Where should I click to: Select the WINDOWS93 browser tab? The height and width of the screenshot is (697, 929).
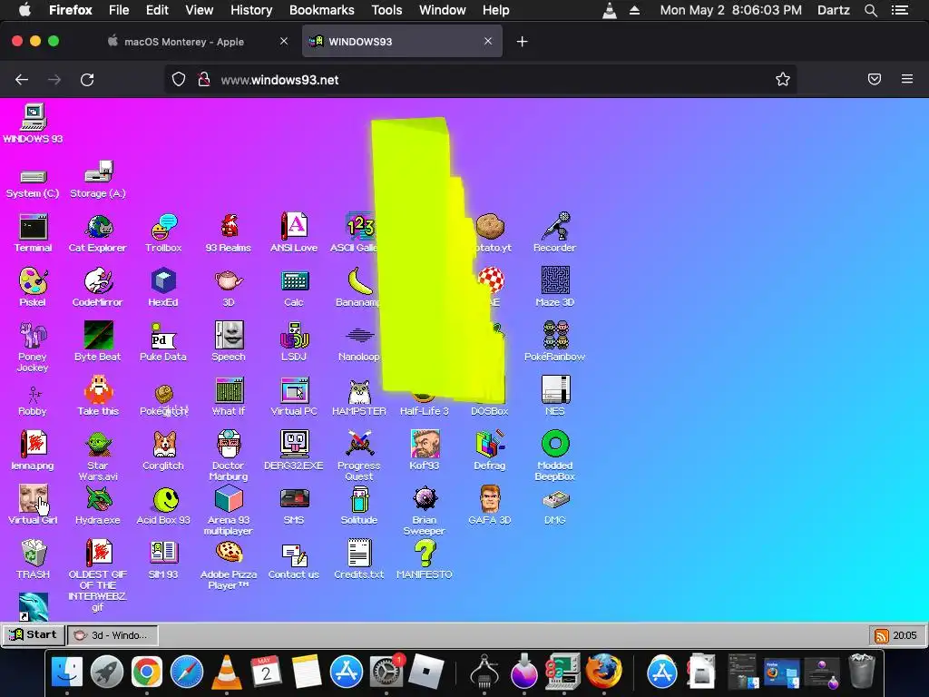402,42
